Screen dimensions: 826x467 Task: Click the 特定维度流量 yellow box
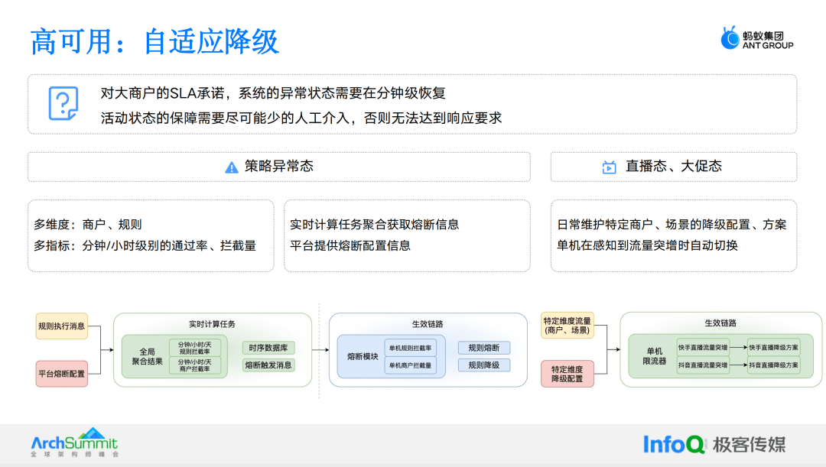click(567, 326)
